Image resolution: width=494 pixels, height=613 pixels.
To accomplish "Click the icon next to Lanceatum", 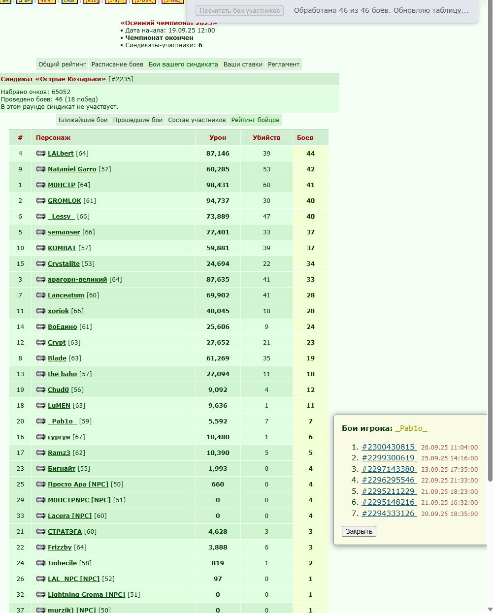I will click(40, 295).
